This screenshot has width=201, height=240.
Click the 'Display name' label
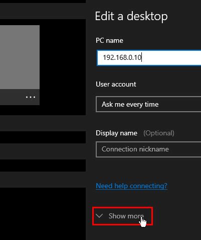click(x=116, y=133)
